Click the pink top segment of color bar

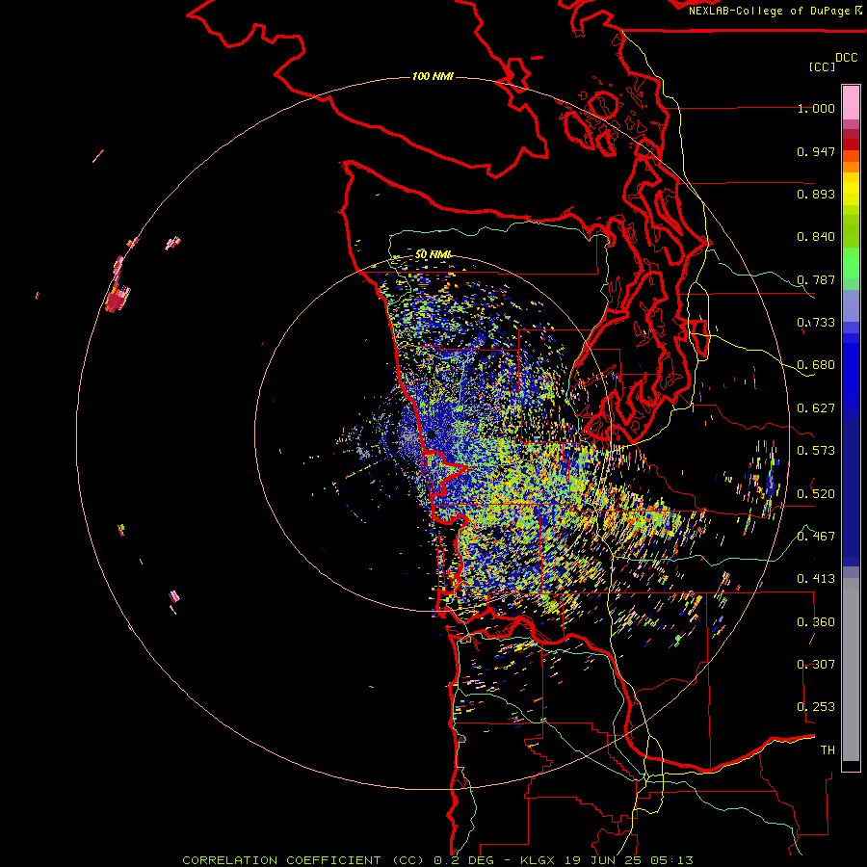click(851, 102)
